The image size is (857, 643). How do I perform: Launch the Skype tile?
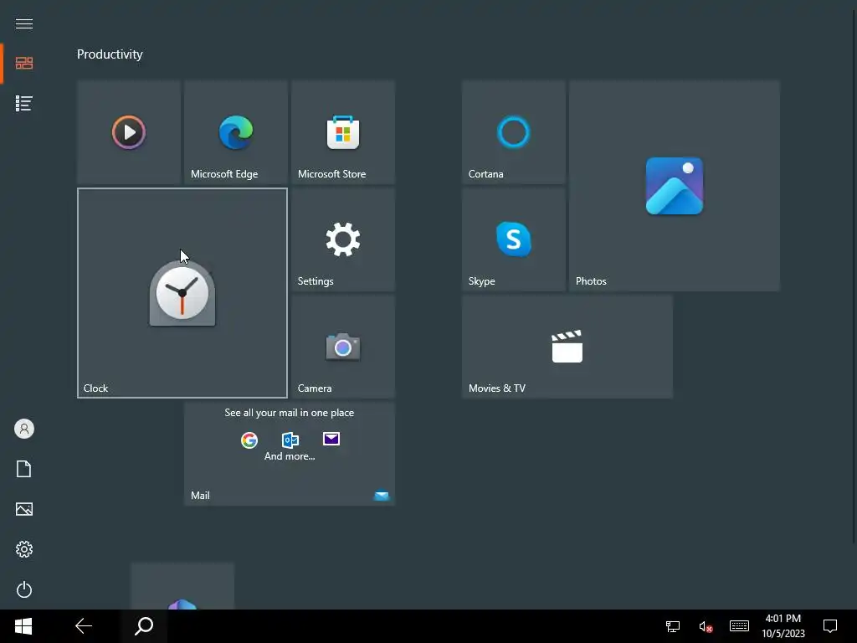(513, 239)
